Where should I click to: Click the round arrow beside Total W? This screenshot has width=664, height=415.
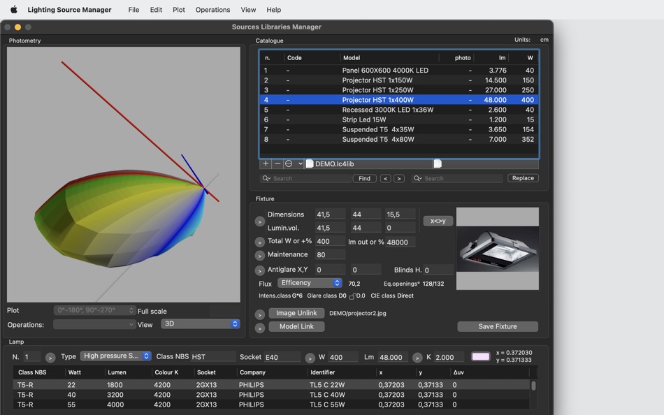pos(259,242)
